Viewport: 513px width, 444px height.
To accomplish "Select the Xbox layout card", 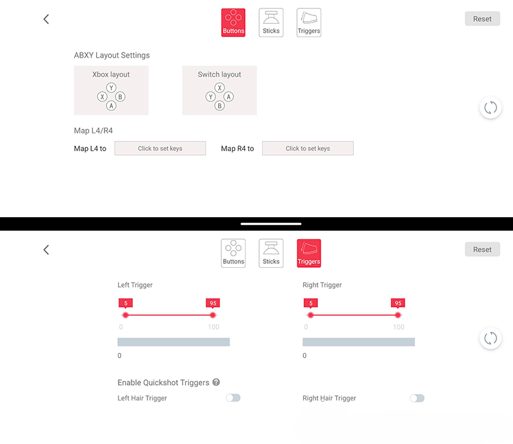I will 111,90.
